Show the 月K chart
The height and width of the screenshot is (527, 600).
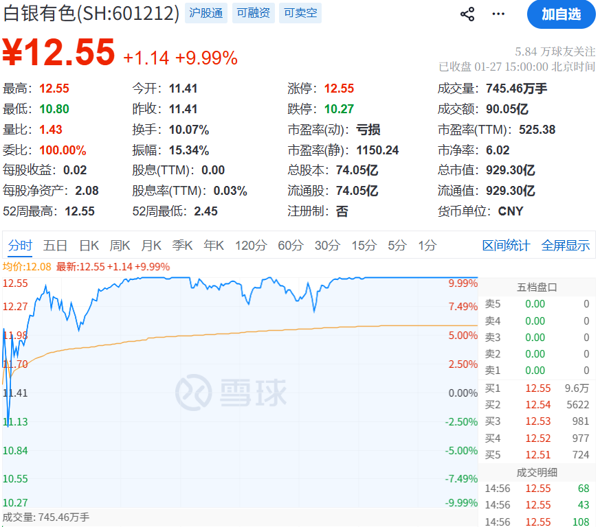(151, 246)
